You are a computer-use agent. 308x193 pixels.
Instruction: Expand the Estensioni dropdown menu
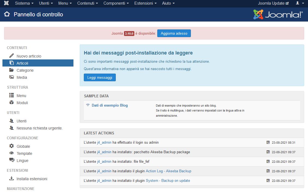pos(145,3)
